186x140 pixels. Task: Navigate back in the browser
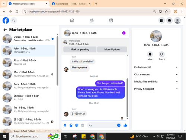[4, 12]
